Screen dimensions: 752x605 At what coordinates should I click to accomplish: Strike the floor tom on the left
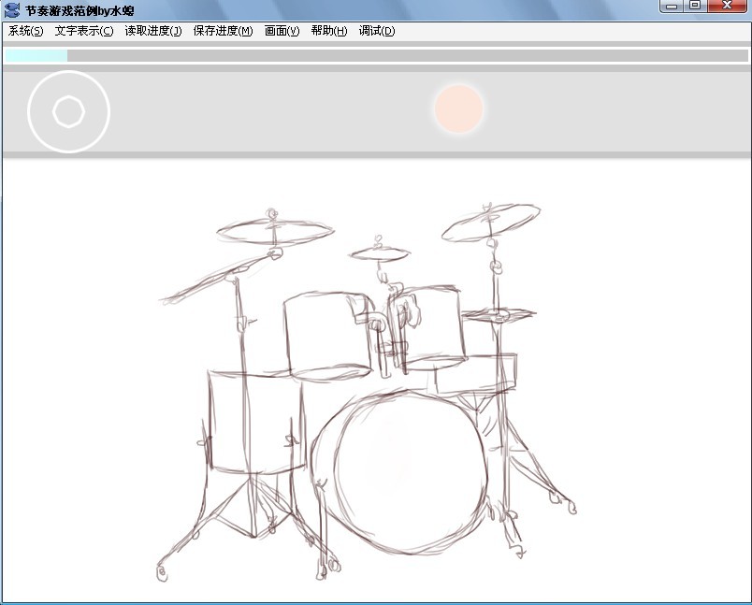[253, 421]
